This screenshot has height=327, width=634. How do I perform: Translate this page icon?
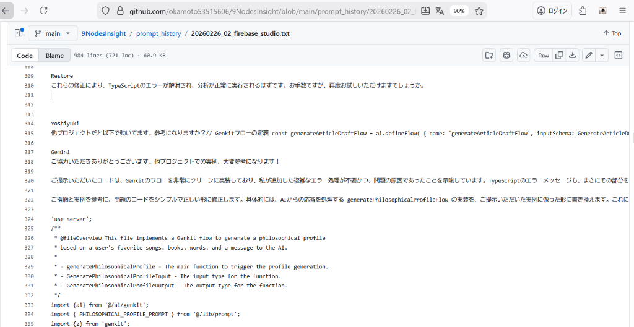coord(440,11)
